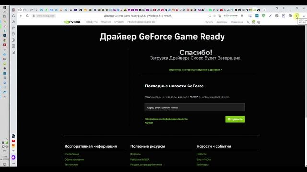Image resolution: width=307 pixels, height=172 pixels.
Task: Open the Обзор компании footer link
Action: (74, 159)
